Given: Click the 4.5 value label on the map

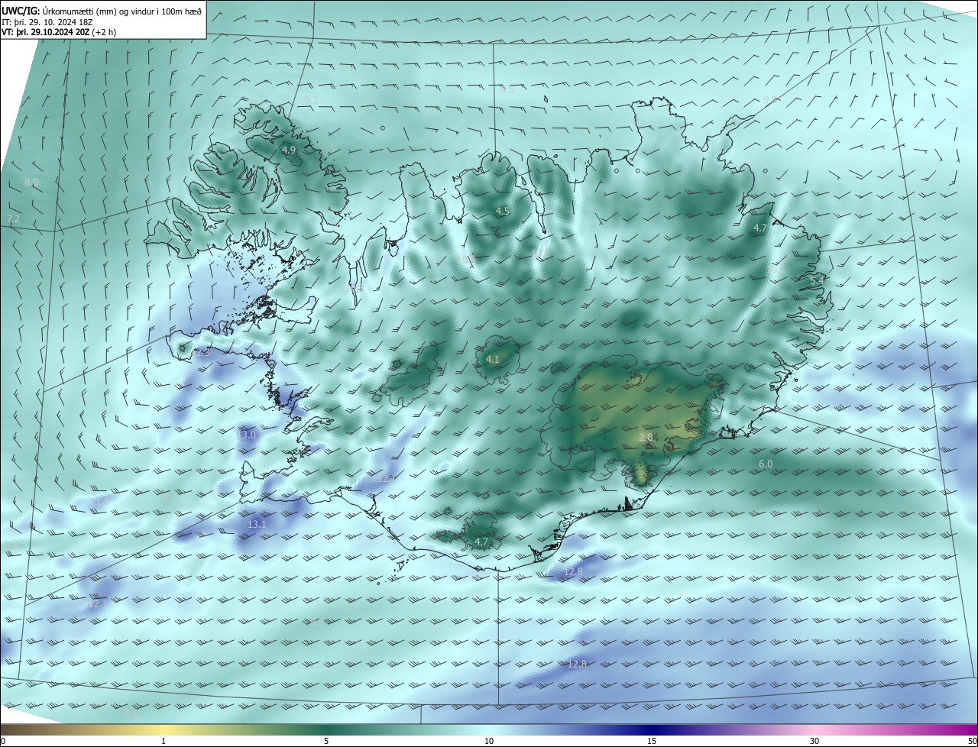Looking at the screenshot, I should pyautogui.click(x=502, y=212).
